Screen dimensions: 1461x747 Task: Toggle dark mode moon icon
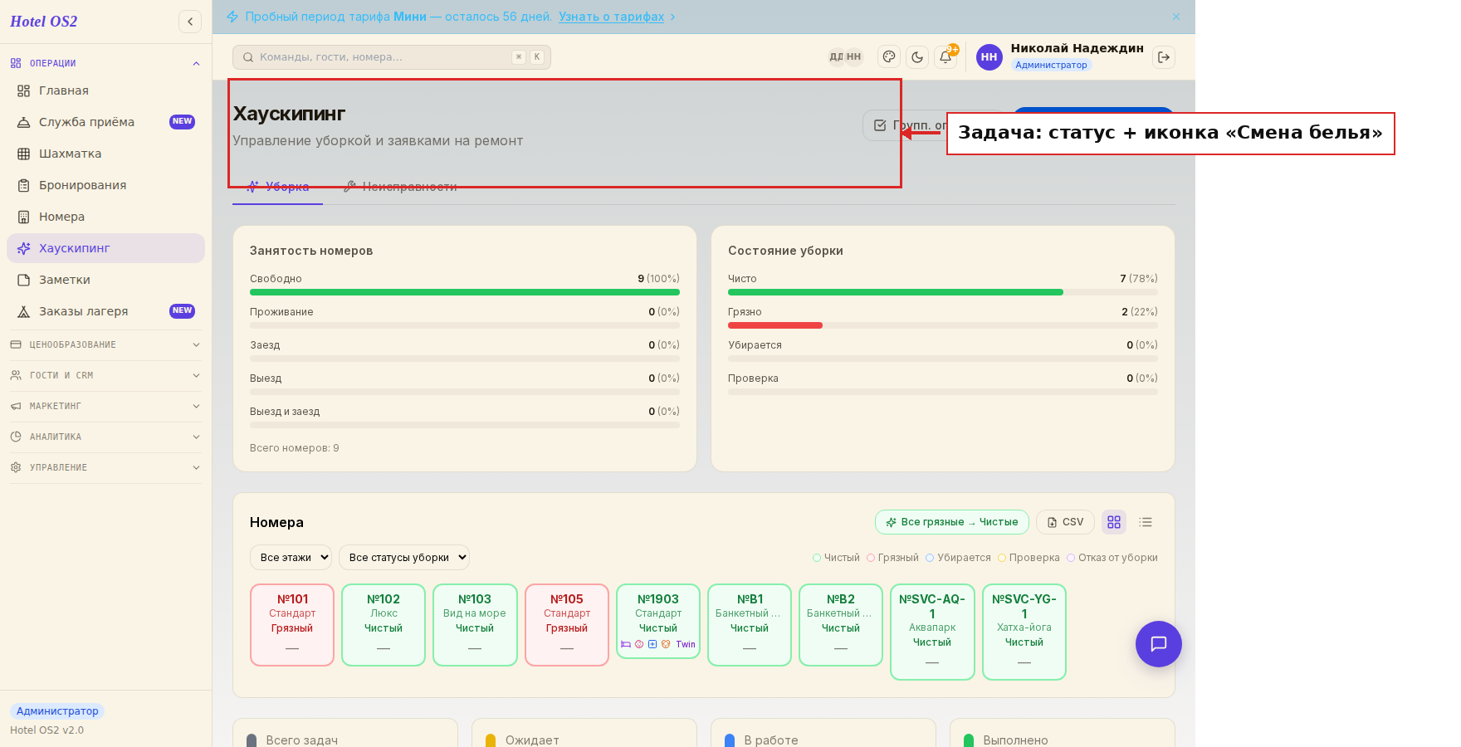click(x=917, y=57)
